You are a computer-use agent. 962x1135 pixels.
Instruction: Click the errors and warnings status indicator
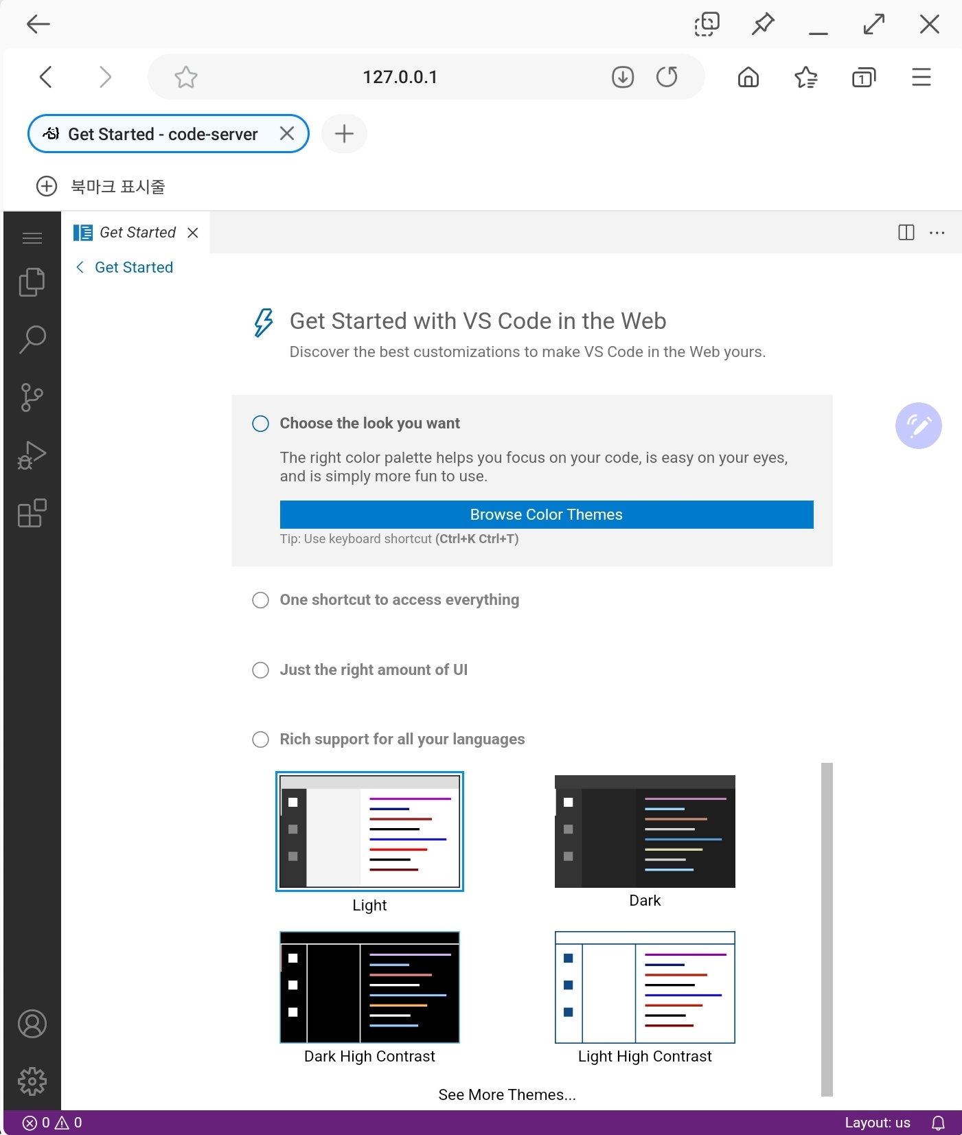coord(52,1123)
